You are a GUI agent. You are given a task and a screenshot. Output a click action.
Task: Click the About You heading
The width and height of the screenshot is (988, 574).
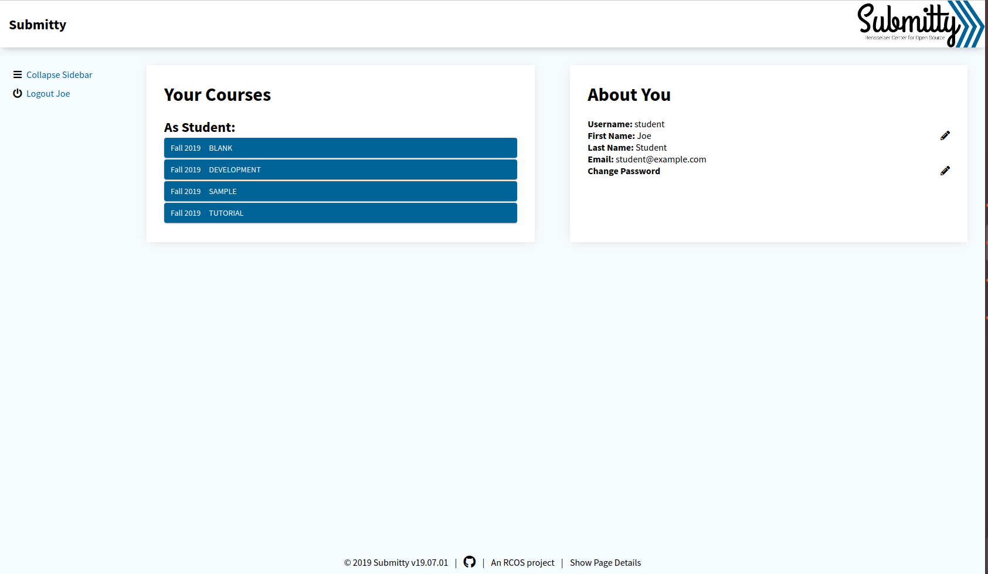point(629,95)
